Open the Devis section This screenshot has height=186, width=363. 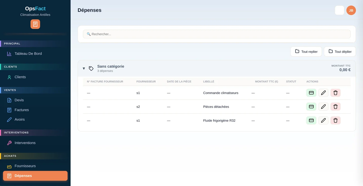35,100
